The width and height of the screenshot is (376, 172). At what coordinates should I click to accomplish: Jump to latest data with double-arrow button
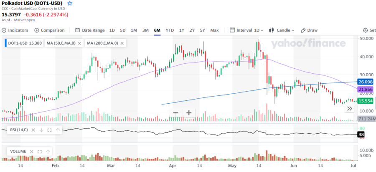(349, 109)
